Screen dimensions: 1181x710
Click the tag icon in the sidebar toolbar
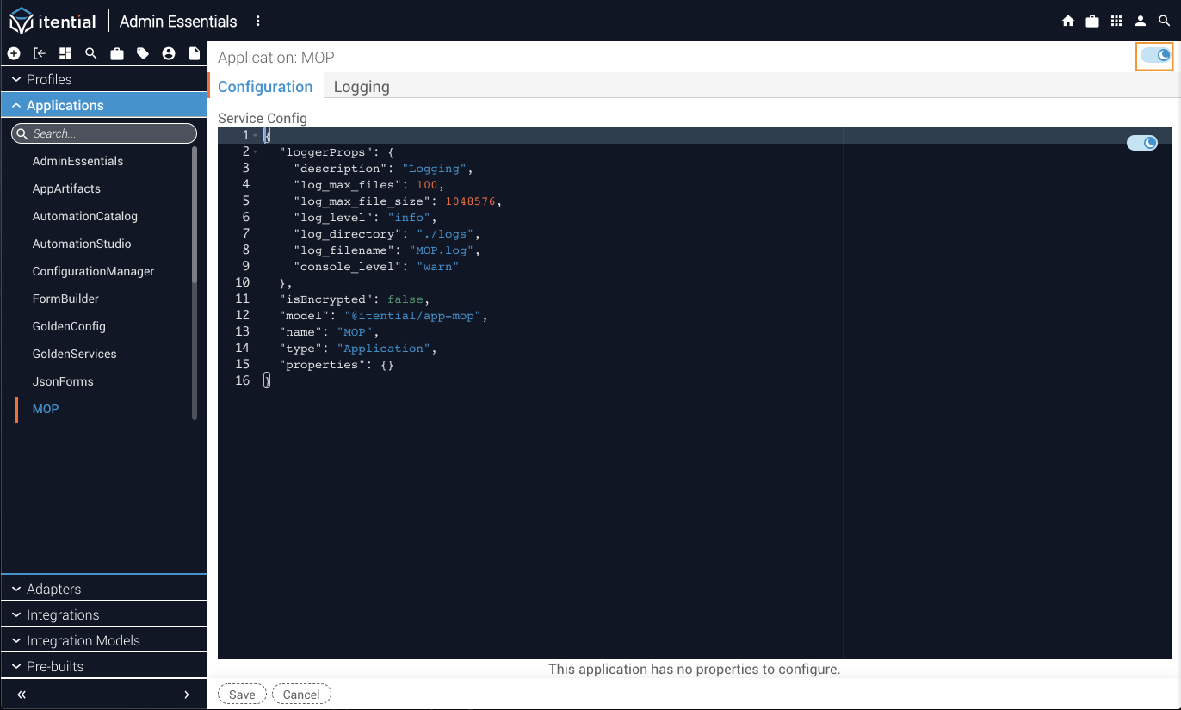(143, 54)
